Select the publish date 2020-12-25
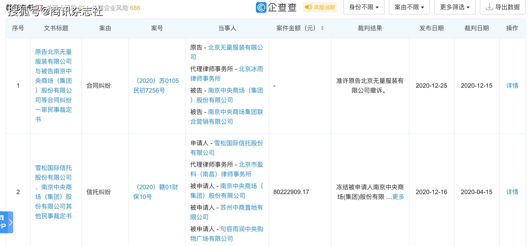The width and height of the screenshot is (529, 246). coord(431,86)
